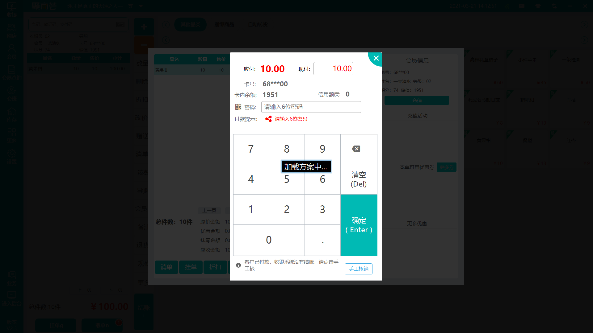Tap number 3 on the keypad
This screenshot has height=333, width=593.
322,209
